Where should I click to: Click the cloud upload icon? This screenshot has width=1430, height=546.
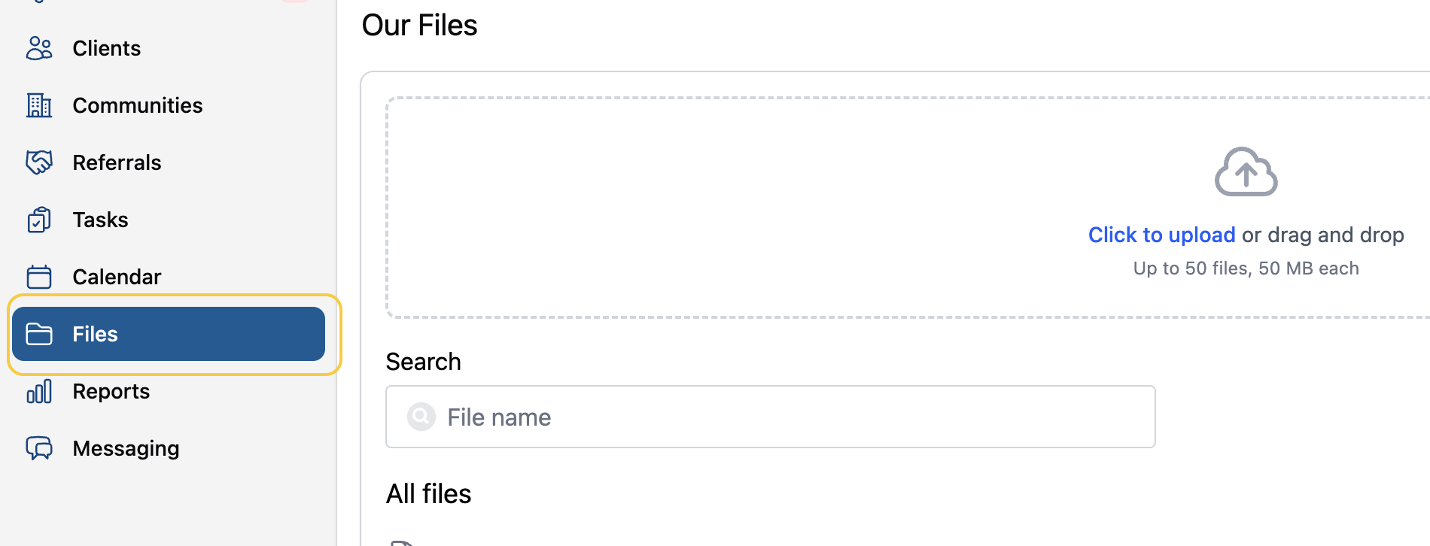[x=1246, y=172]
